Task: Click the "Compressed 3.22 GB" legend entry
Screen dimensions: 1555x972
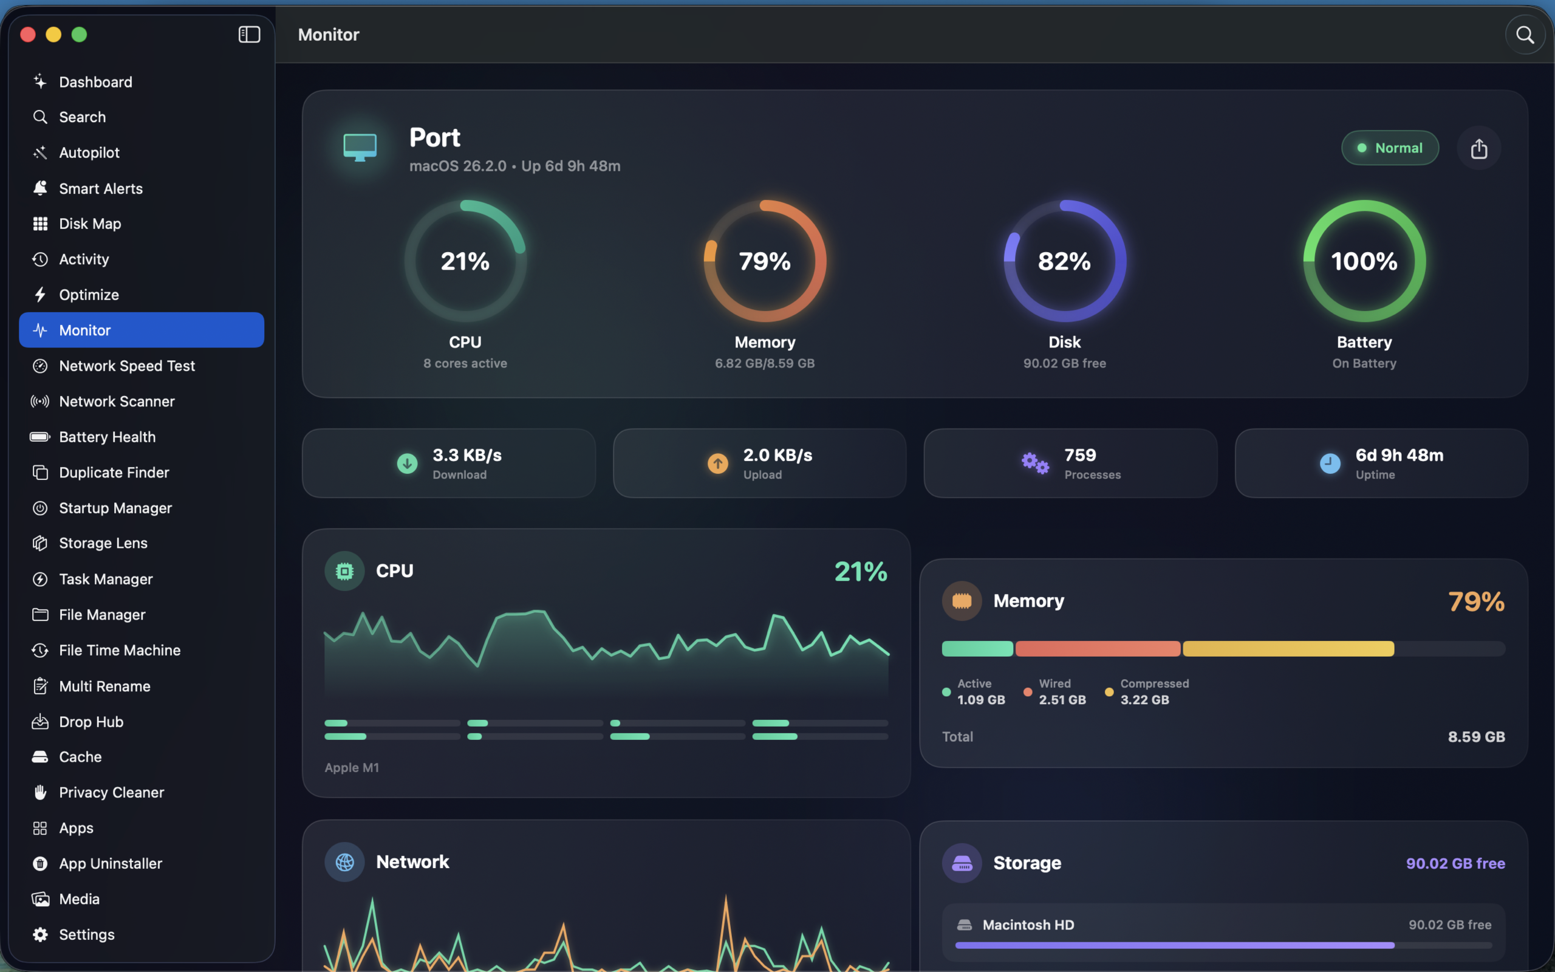Action: [x=1147, y=692]
